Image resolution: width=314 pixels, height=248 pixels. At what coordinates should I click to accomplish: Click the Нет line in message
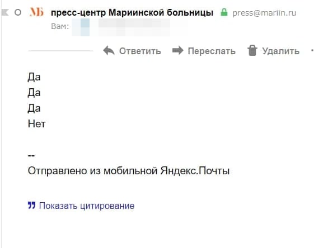pos(36,123)
